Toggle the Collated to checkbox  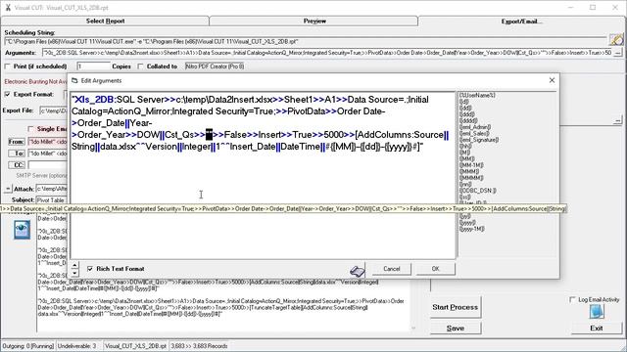click(x=140, y=66)
